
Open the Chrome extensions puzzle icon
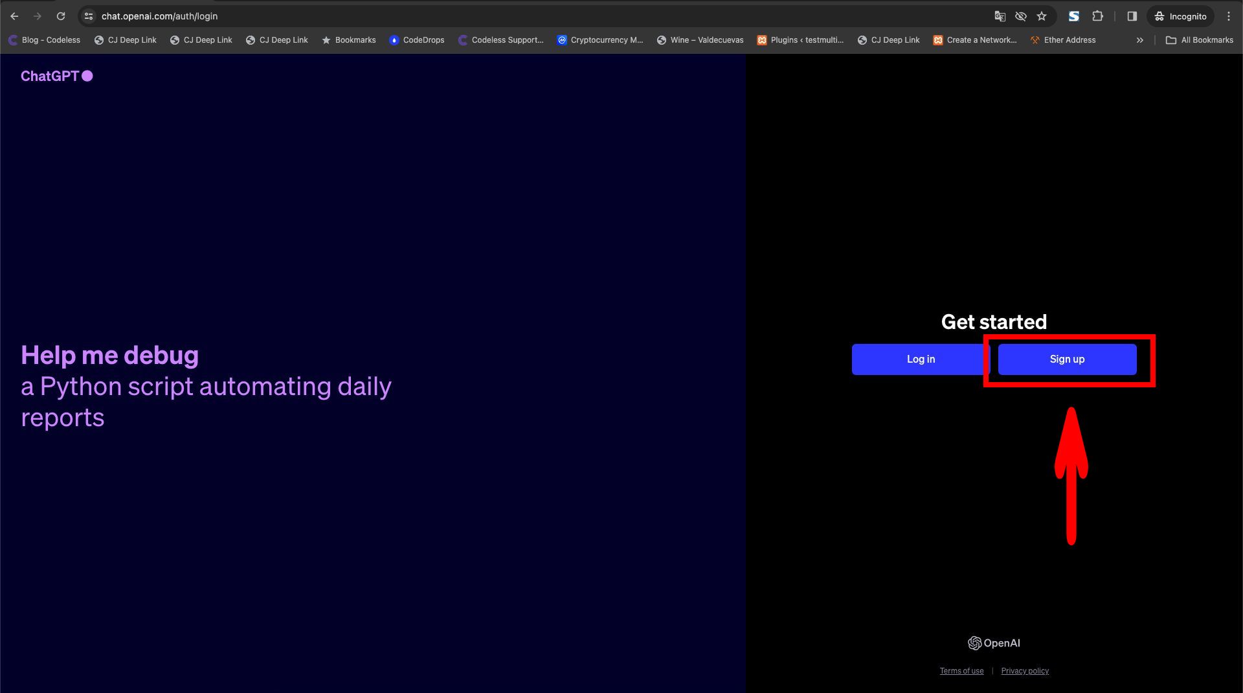(x=1098, y=16)
